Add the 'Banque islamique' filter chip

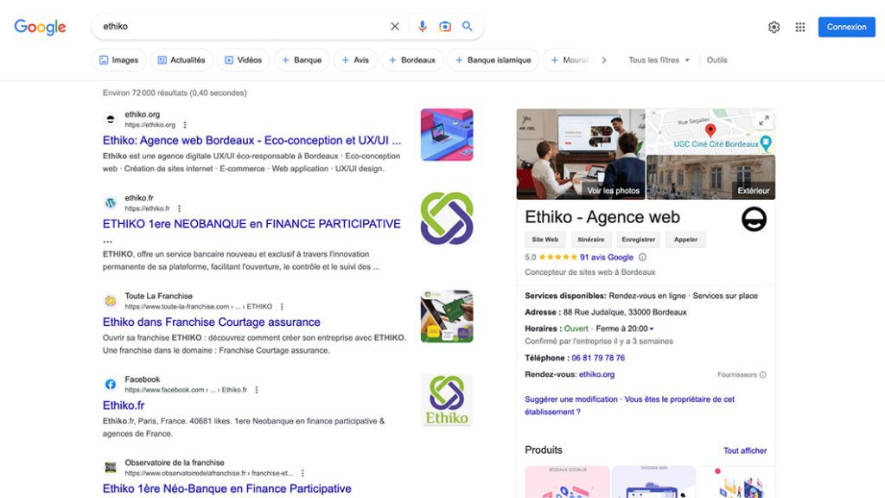click(493, 61)
